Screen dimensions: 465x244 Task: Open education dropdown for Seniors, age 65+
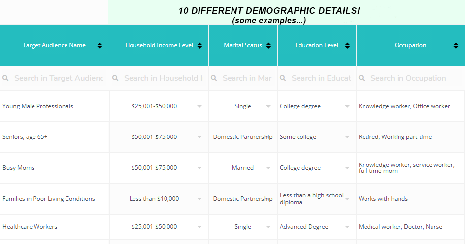point(347,137)
